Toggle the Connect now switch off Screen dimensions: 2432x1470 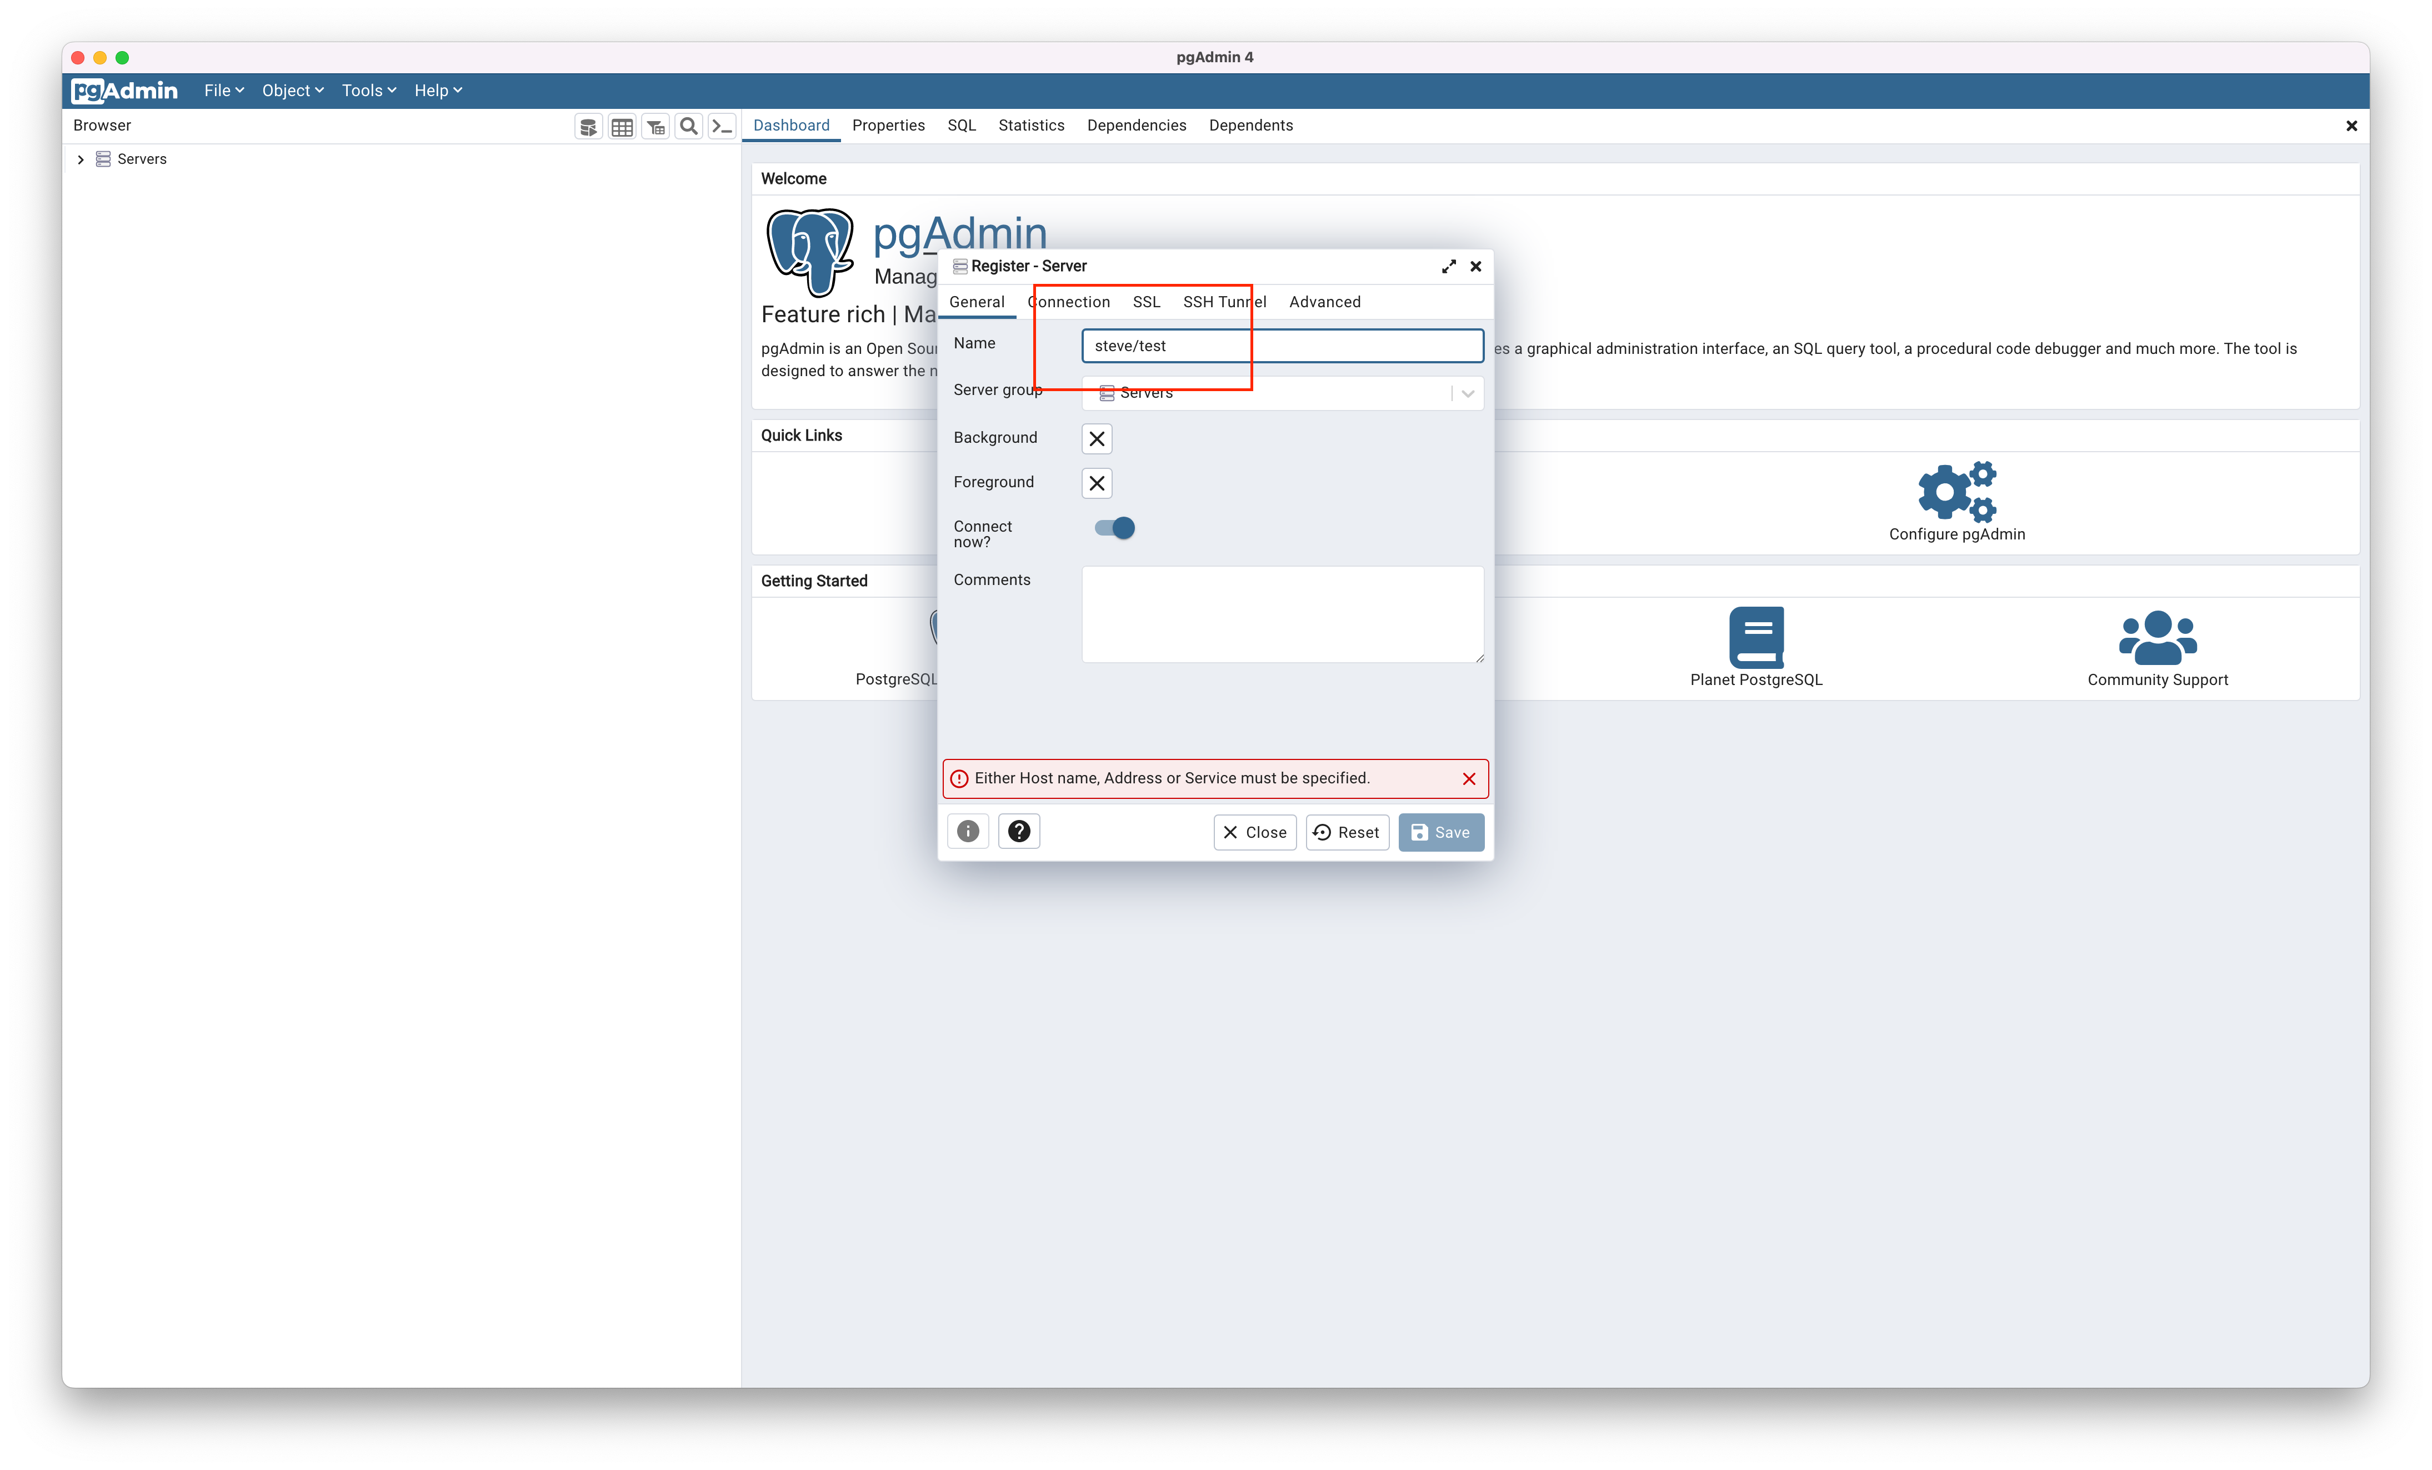[x=1114, y=528]
